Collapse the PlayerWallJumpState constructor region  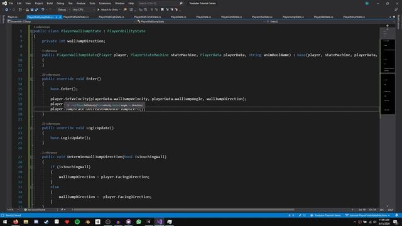click(32, 55)
